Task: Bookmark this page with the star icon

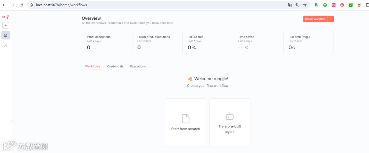Action: click(305, 5)
